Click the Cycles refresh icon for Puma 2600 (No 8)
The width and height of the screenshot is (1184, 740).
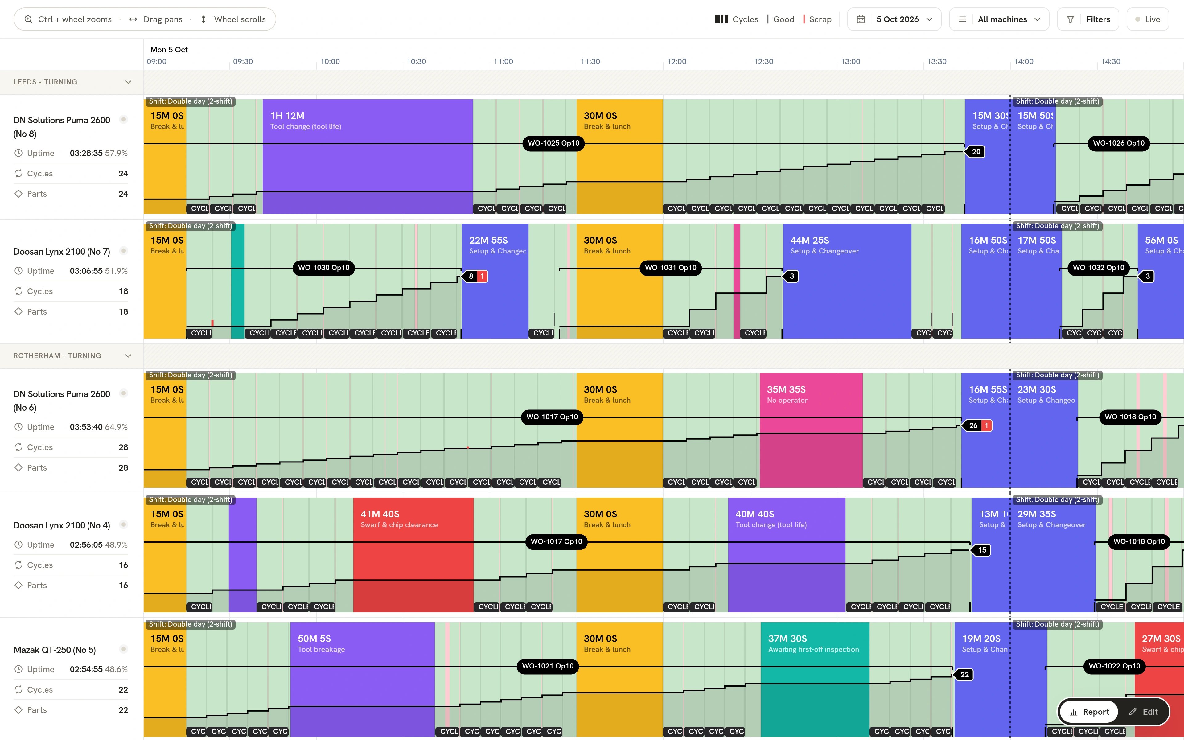point(18,173)
